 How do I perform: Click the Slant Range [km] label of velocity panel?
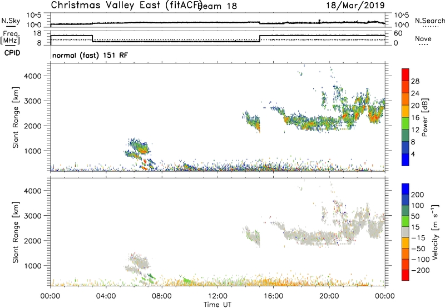(16, 232)
